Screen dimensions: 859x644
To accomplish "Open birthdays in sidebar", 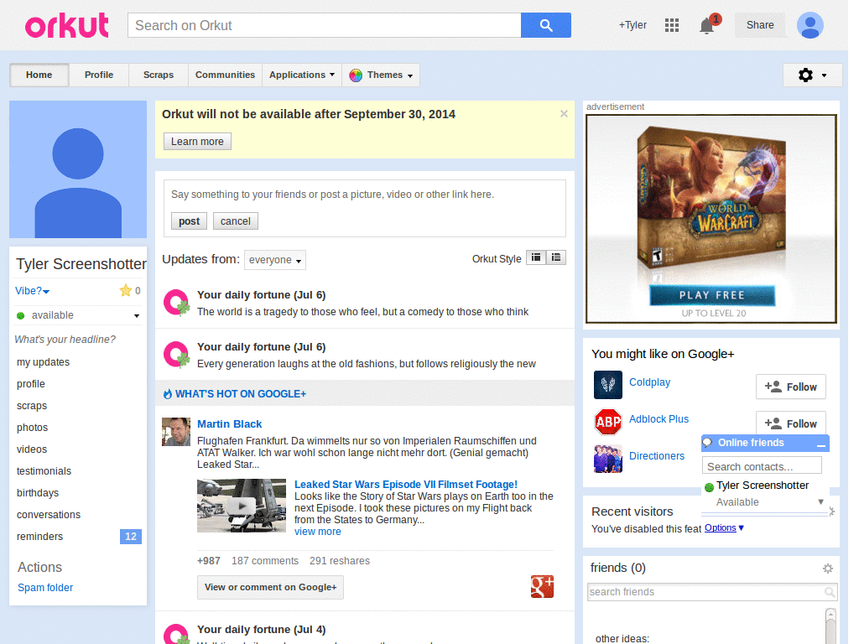I will pos(38,493).
